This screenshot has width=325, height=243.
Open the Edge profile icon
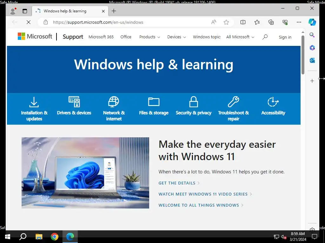13,11
